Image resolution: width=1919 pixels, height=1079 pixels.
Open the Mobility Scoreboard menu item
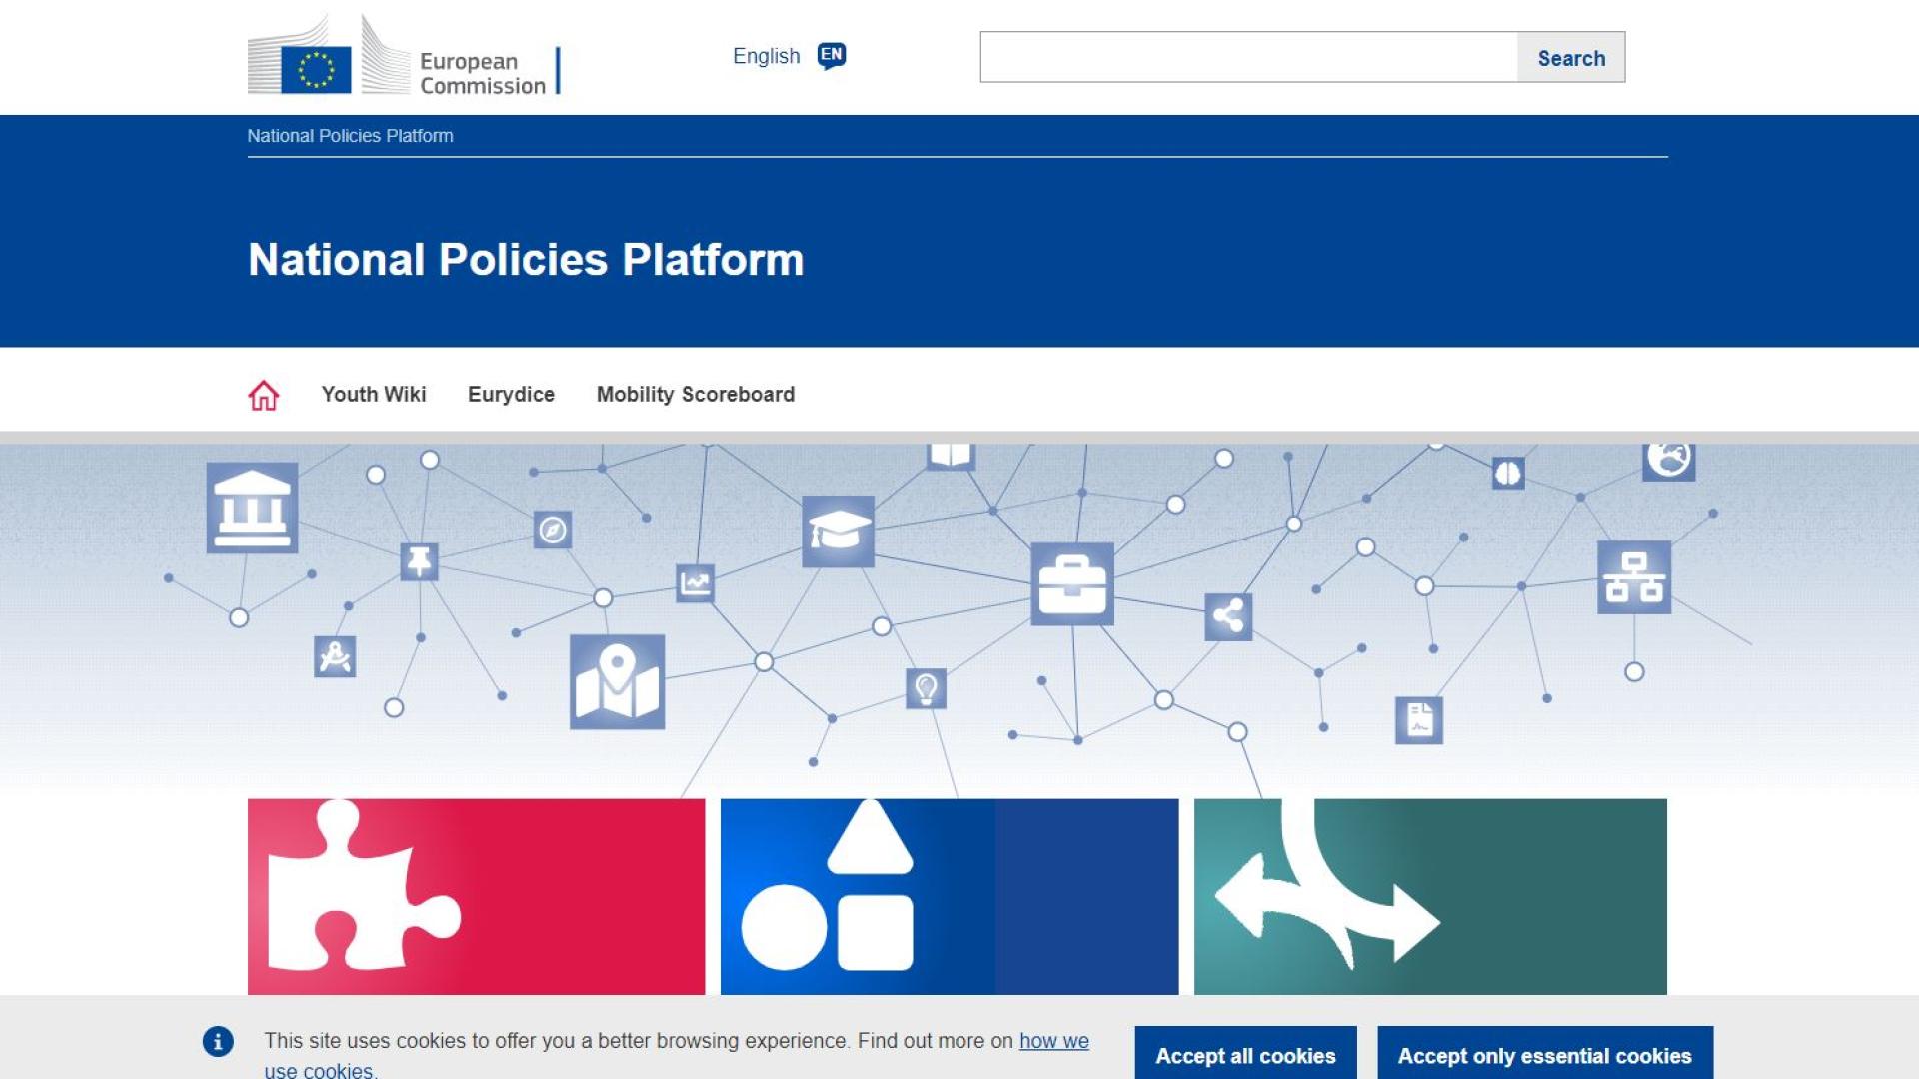(696, 394)
